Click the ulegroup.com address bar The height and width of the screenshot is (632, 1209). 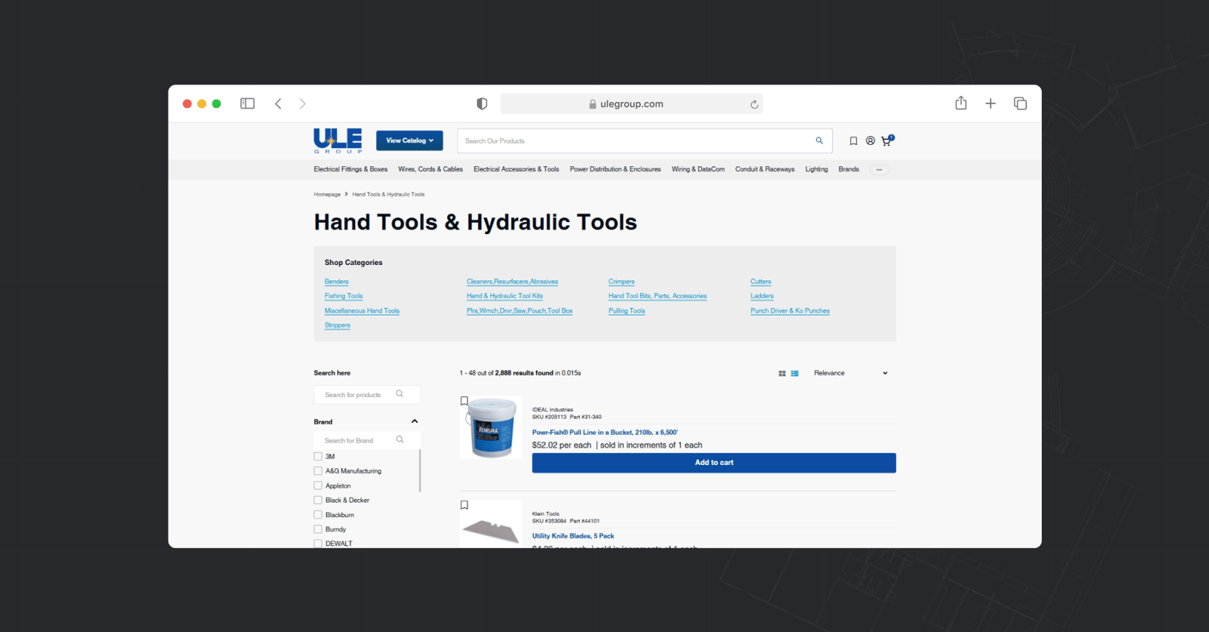pos(631,104)
